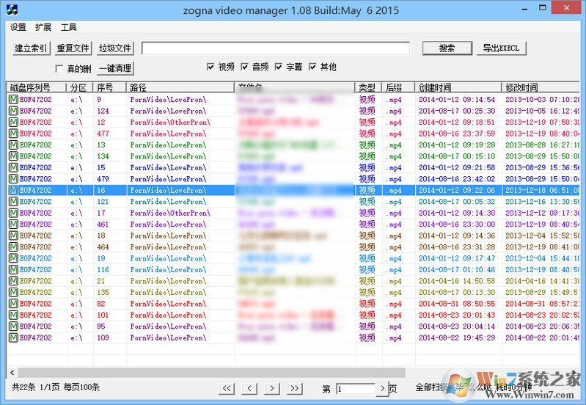Click the M icon of row 17
The image size is (586, 405).
[x=13, y=213]
